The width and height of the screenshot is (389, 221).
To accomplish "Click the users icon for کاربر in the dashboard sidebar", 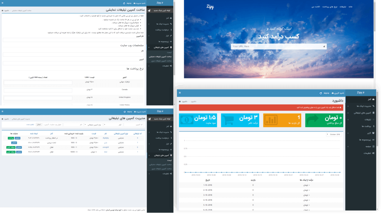I will [373, 133].
